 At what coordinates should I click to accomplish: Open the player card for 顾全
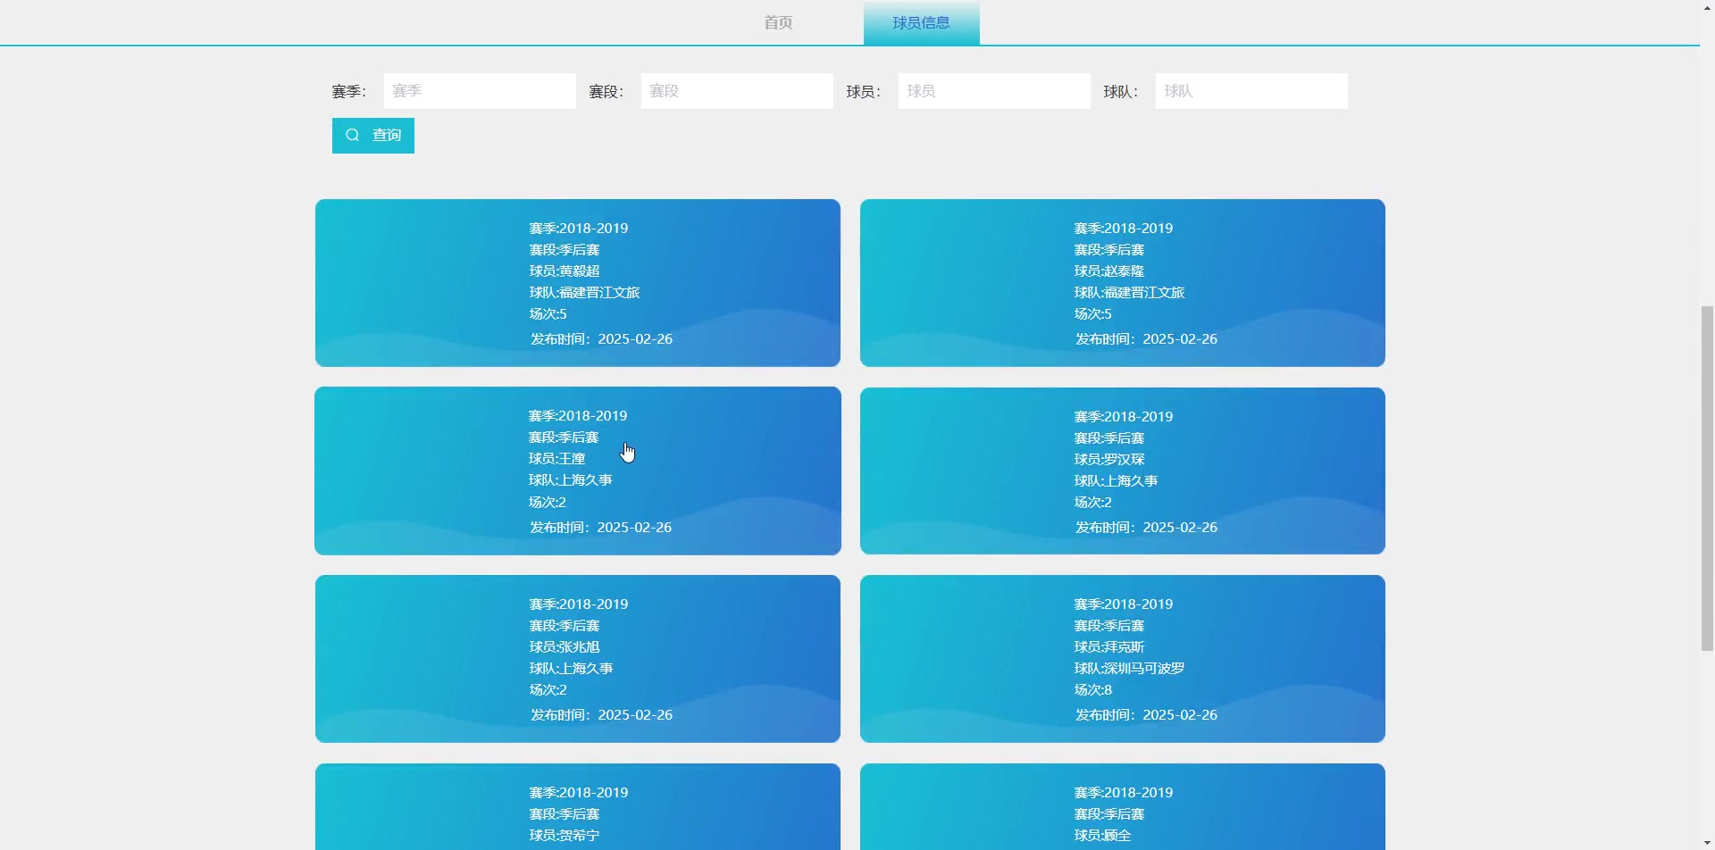[x=1123, y=806]
